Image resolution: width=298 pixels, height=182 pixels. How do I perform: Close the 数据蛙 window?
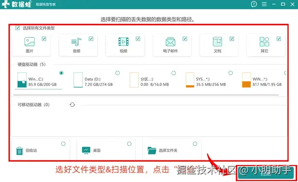pyautogui.click(x=292, y=4)
